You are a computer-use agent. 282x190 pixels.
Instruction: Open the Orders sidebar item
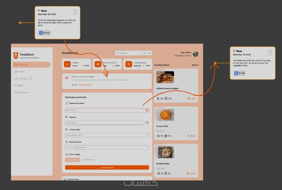[20, 72]
